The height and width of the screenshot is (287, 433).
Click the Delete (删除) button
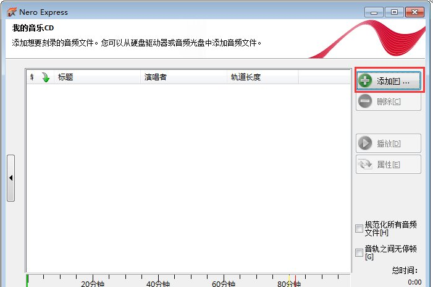[x=389, y=101]
